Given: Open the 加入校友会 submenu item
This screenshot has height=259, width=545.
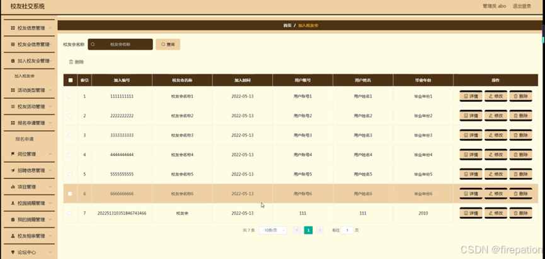Looking at the screenshot, I should click(x=25, y=76).
